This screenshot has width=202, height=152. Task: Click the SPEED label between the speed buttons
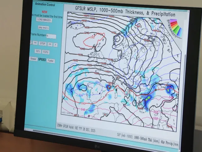(42, 59)
